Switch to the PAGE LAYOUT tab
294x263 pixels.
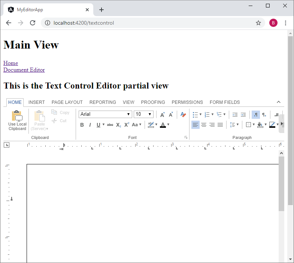coord(67,102)
